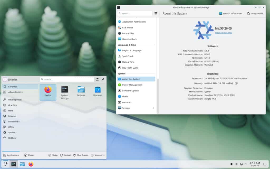Screen dimensions: 270x169
Task: Open Spell Check settings
Action: point(136,56)
